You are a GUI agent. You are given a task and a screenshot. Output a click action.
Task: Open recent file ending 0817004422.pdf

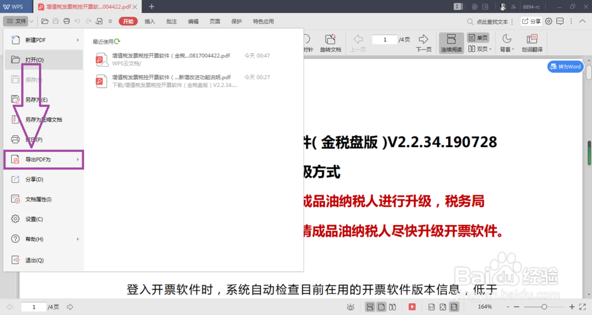pyautogui.click(x=183, y=59)
